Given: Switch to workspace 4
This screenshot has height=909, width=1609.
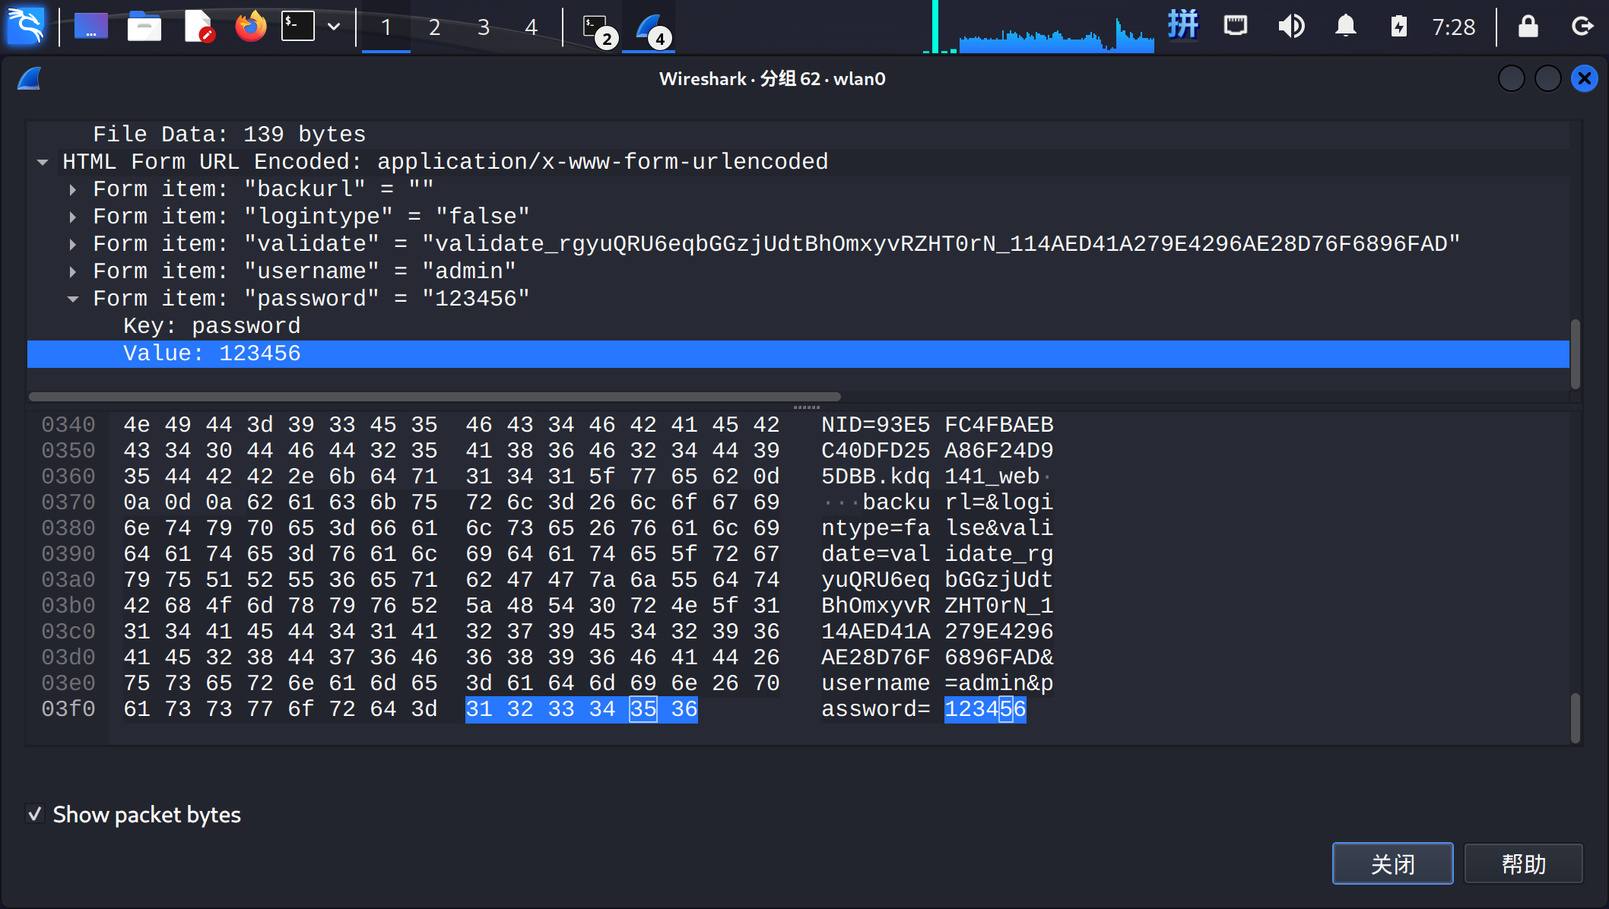Looking at the screenshot, I should [532, 27].
